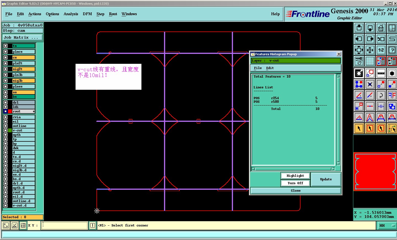The image size is (397, 240).
Task: Click the rotate arc arrow icon
Action: click(x=381, y=95)
